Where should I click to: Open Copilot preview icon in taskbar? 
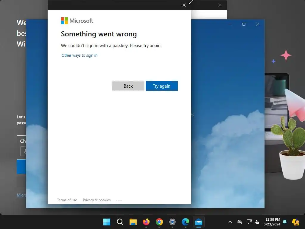(295, 222)
